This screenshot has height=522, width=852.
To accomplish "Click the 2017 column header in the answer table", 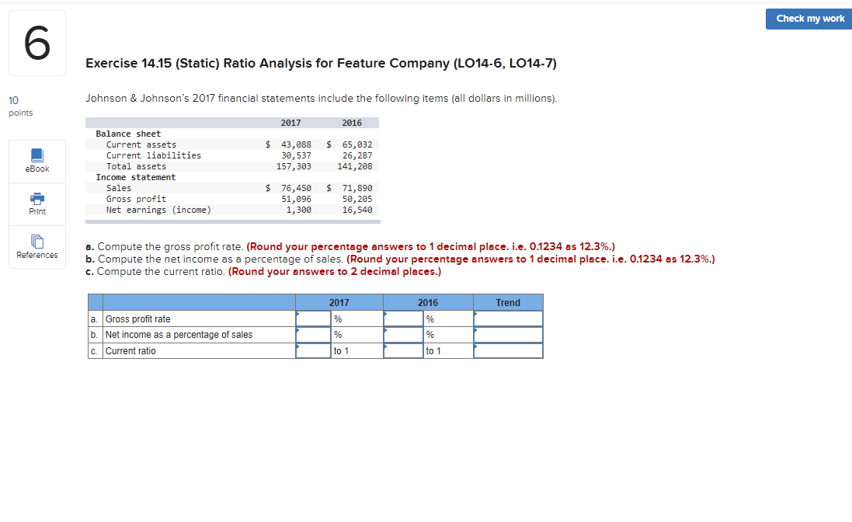I will 339,302.
